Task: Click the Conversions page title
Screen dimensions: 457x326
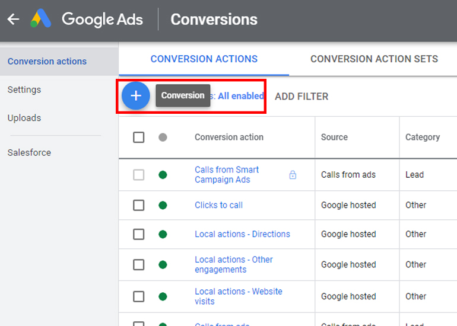Action: click(214, 20)
